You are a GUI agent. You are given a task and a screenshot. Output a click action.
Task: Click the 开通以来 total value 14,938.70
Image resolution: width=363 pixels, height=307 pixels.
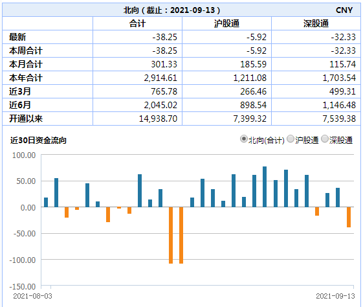[158, 119]
